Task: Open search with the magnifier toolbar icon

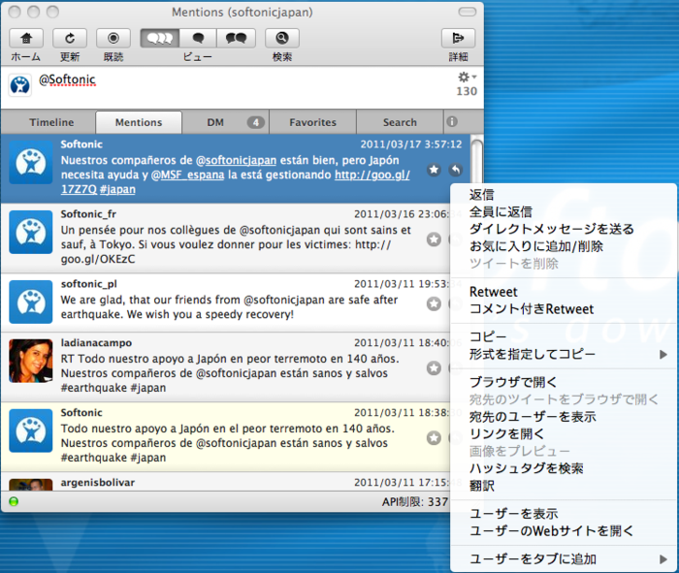Action: [282, 38]
